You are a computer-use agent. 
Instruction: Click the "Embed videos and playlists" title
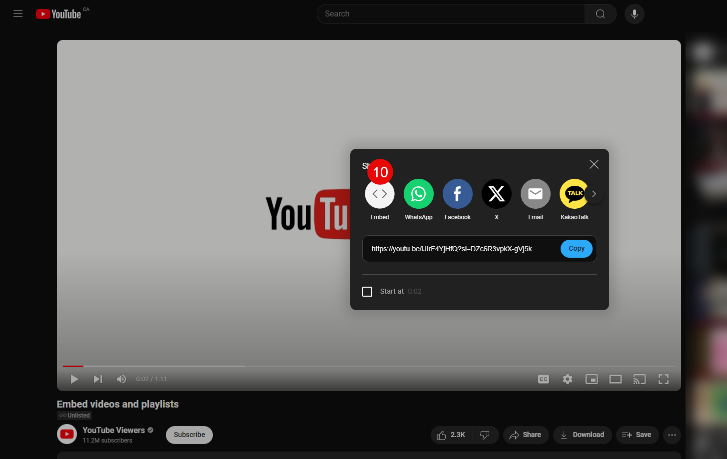[118, 404]
